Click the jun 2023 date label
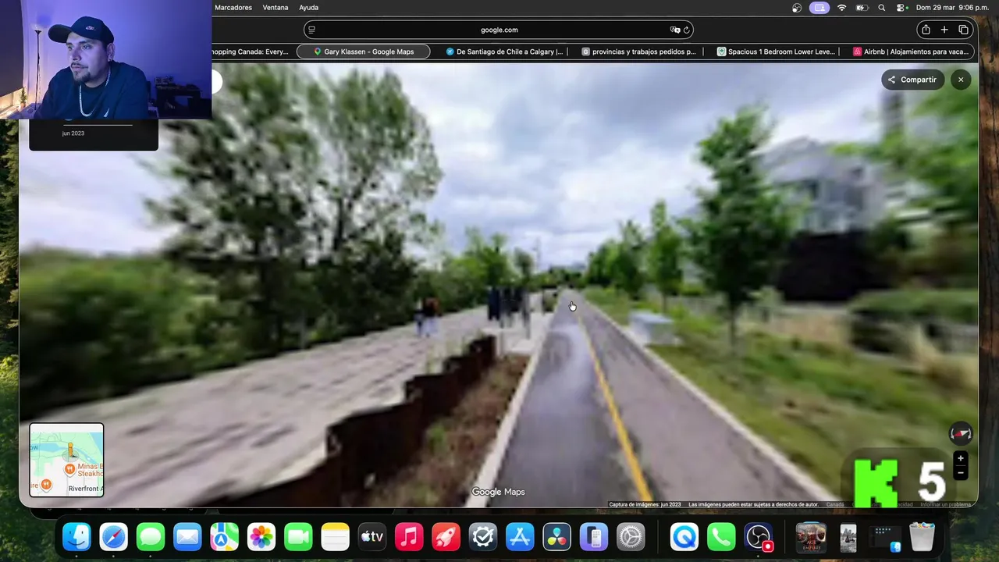Viewport: 999px width, 562px height. point(73,133)
